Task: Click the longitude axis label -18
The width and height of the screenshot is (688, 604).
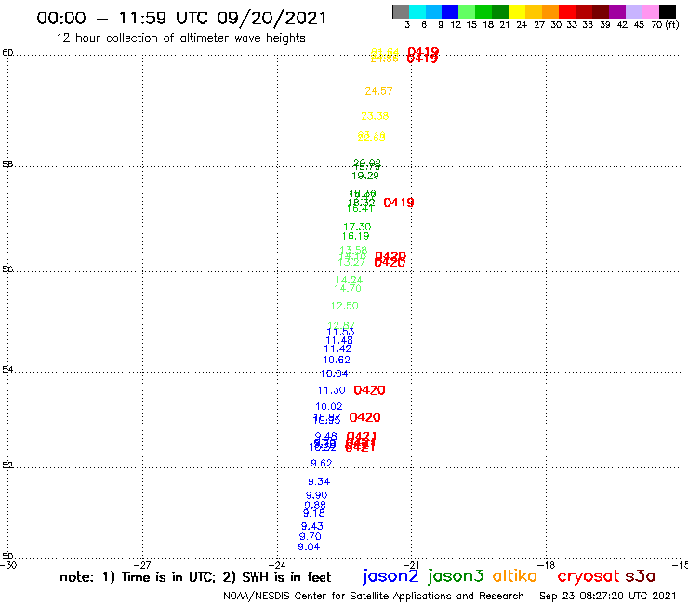Action: [547, 565]
